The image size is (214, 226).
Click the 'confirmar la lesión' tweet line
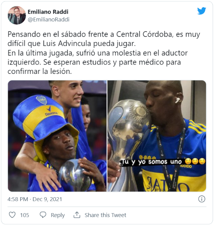pos(40,71)
